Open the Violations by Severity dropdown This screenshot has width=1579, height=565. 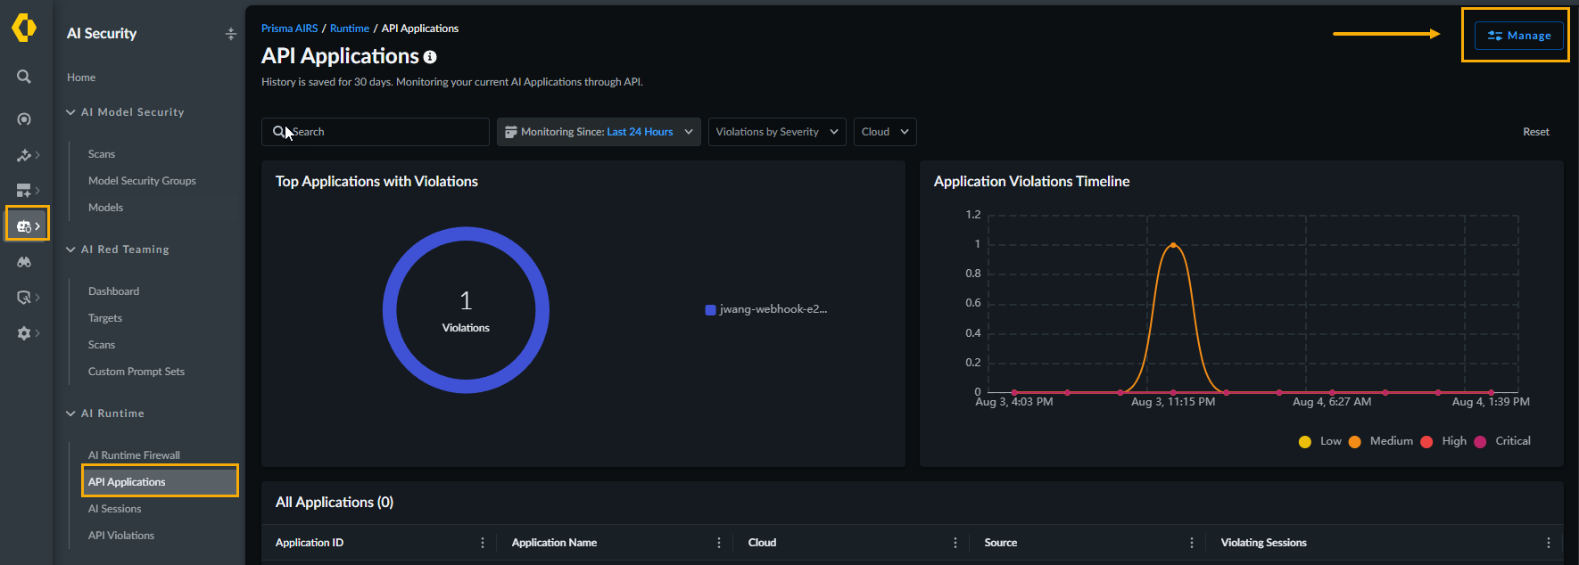pos(777,132)
